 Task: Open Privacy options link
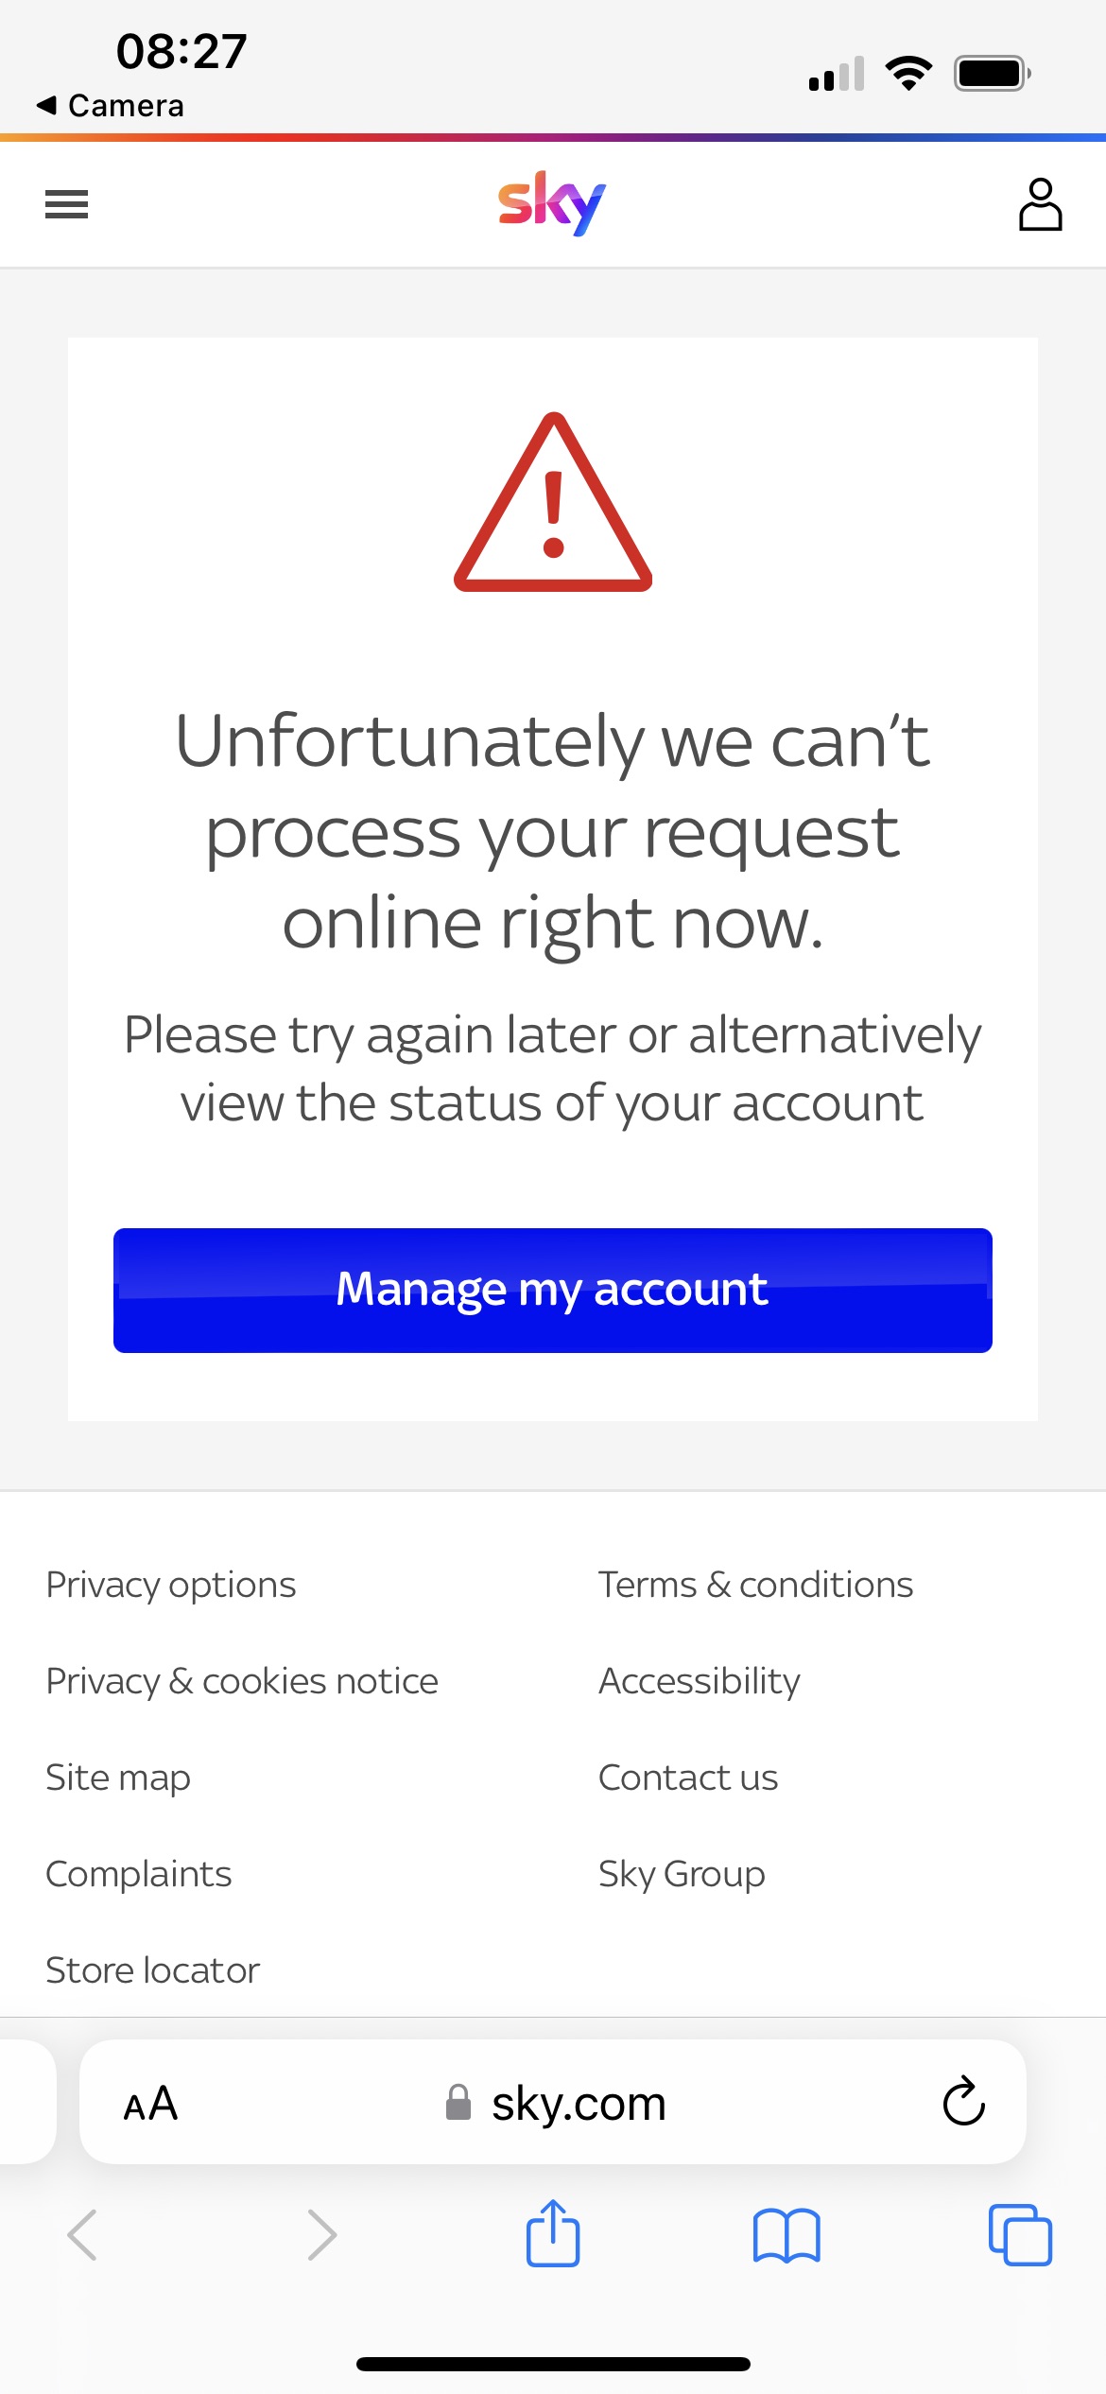click(x=171, y=1585)
